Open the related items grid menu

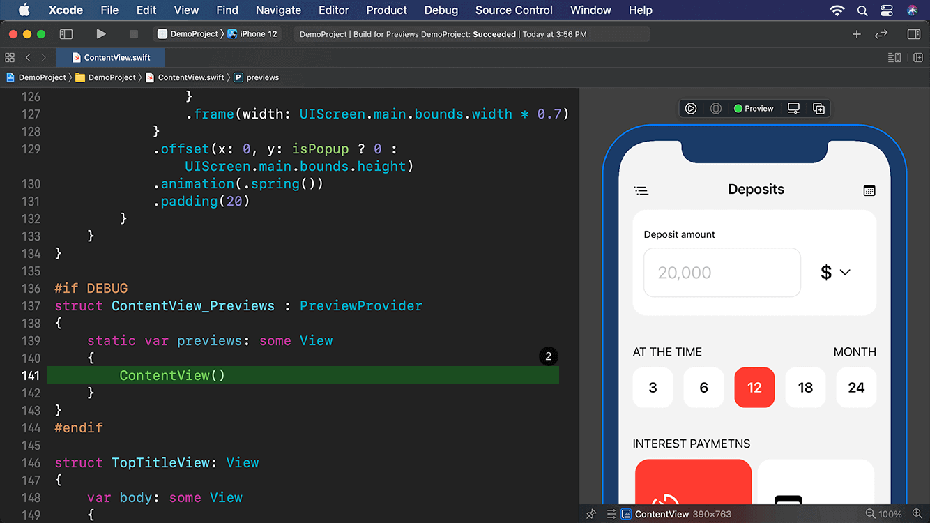tap(10, 57)
